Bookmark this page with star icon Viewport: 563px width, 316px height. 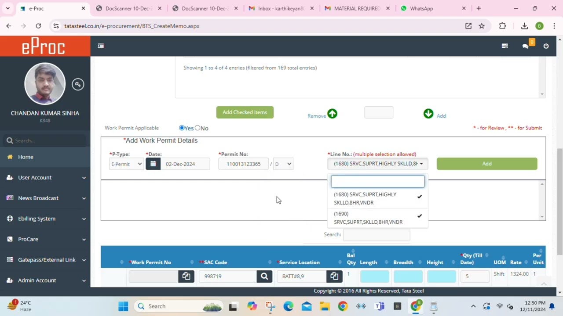[x=482, y=26]
